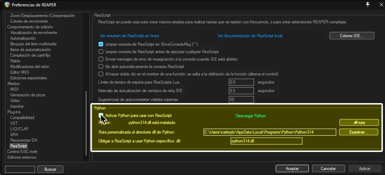Open Comportamiento de edición category
Image resolution: width=385 pixels, height=175 pixels.
30,27
